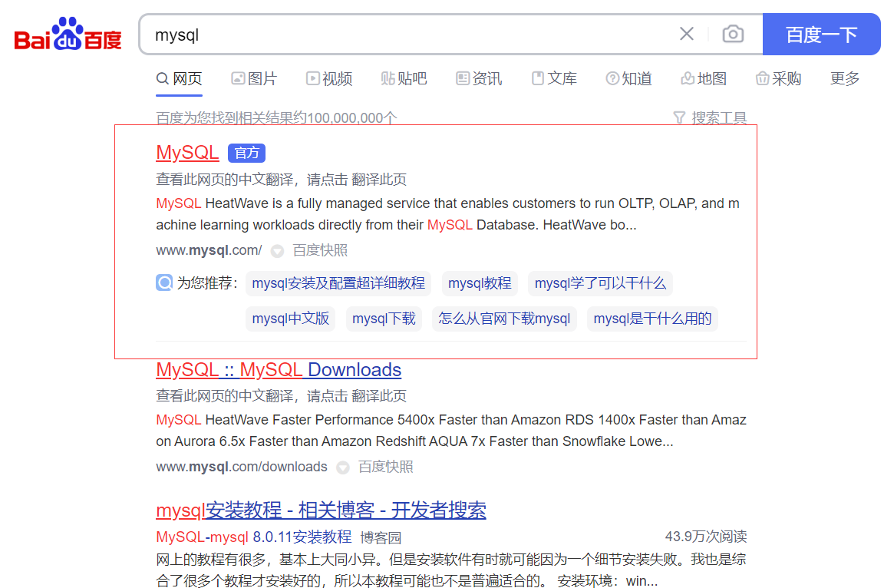Focus the mysql search input field
Image resolution: width=884 pixels, height=588 pixels.
click(411, 35)
